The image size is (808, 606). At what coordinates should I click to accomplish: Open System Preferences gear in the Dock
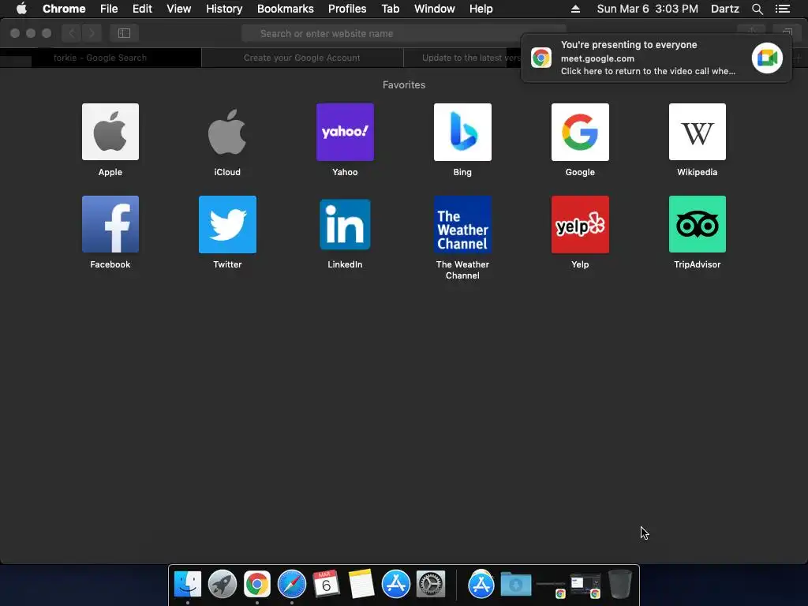point(431,584)
